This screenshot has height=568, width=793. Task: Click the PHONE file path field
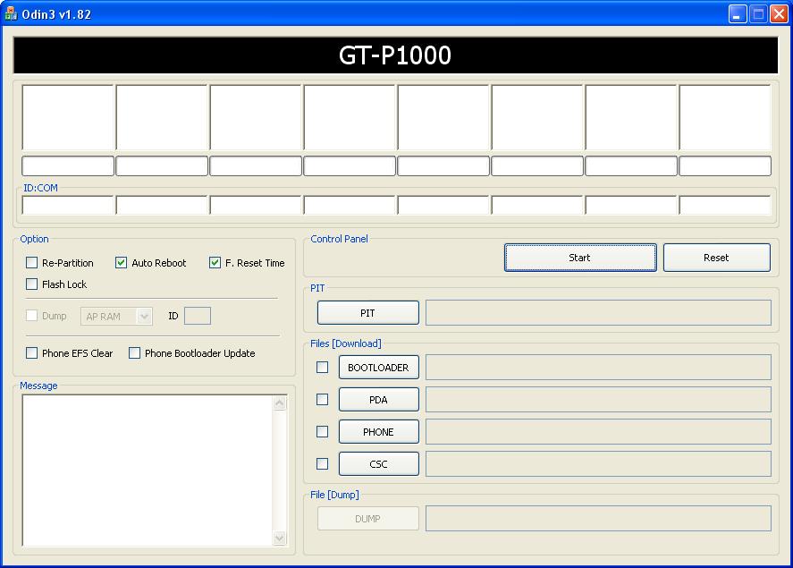coord(598,431)
